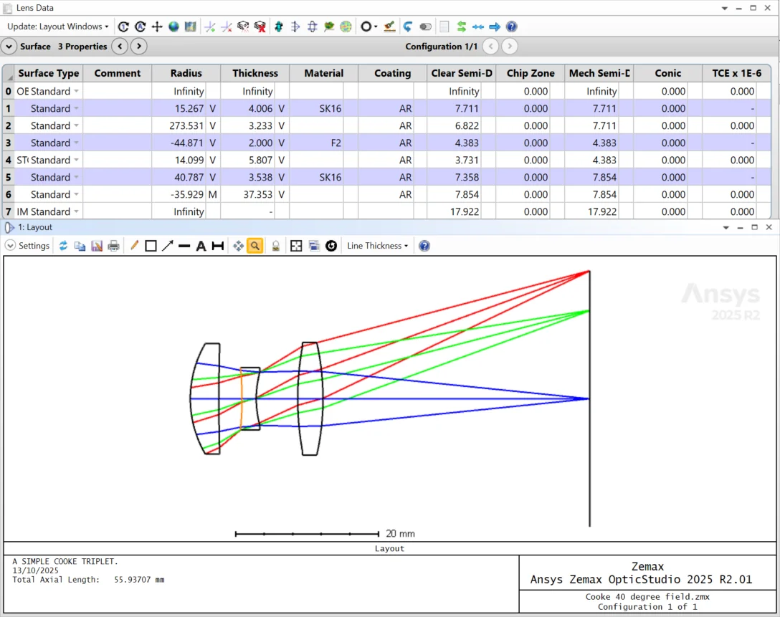Image resolution: width=780 pixels, height=617 pixels.
Task: Click the refresh/update icon in Layout toolbar
Action: (x=63, y=245)
